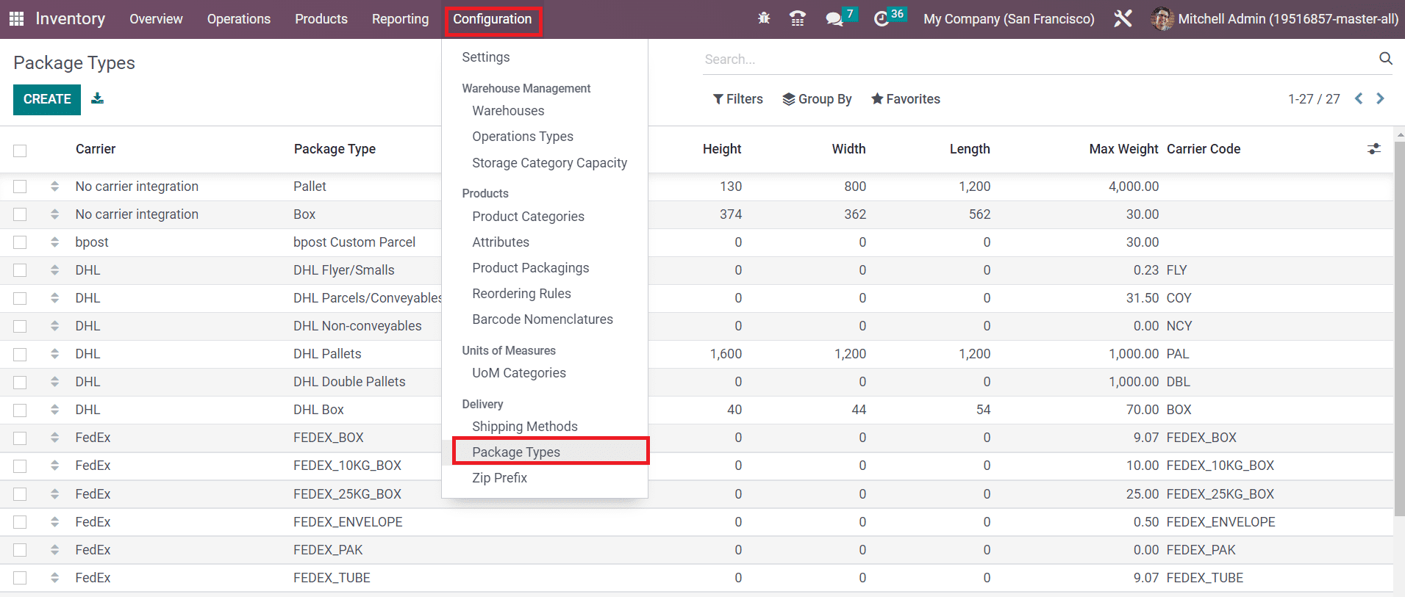This screenshot has width=1405, height=597.
Task: Click the developer tools wrench icon
Action: pos(1122,19)
